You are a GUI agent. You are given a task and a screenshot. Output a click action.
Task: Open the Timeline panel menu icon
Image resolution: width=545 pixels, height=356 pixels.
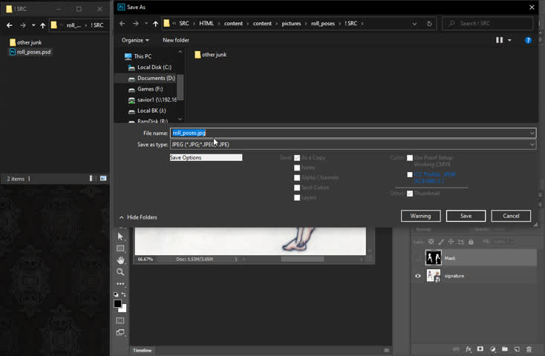point(387,350)
